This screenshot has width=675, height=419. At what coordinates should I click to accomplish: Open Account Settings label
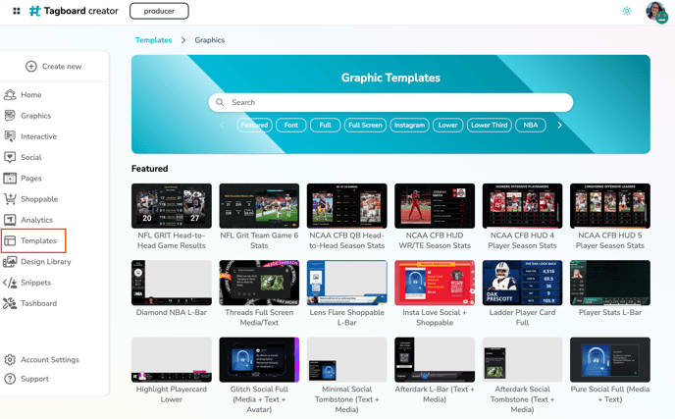(50, 359)
